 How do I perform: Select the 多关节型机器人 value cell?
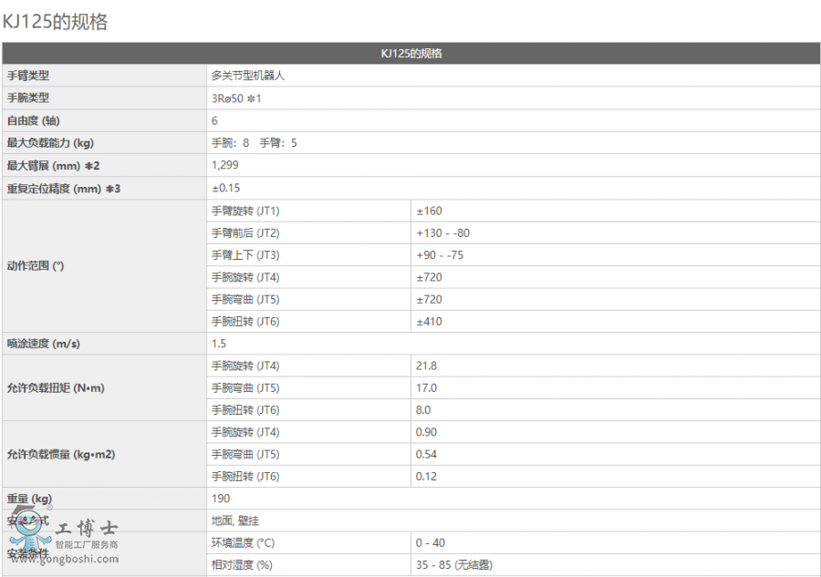[x=248, y=76]
